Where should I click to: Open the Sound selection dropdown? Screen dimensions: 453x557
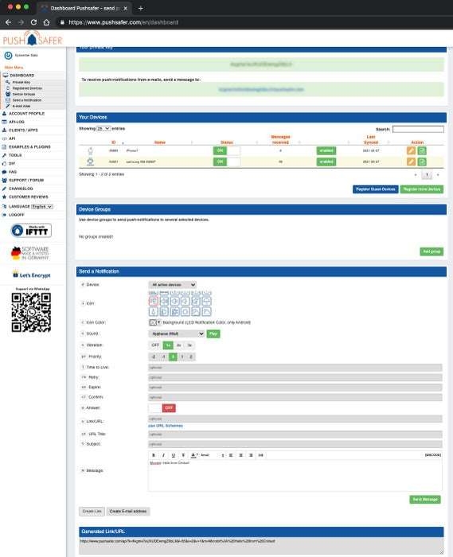coord(176,334)
